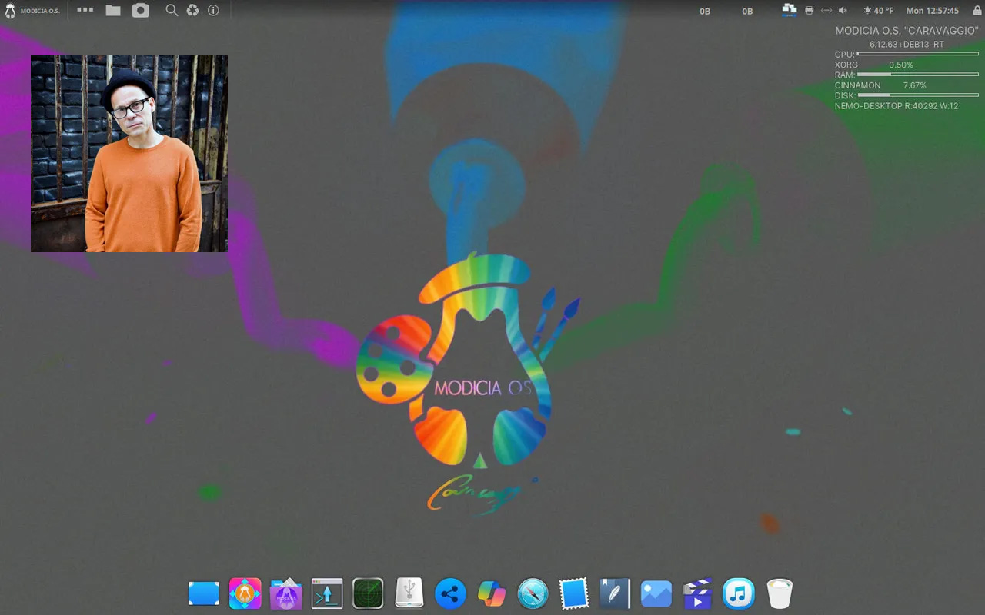Click the recycle arrows icon in top panel
The image size is (985, 615).
(x=192, y=11)
